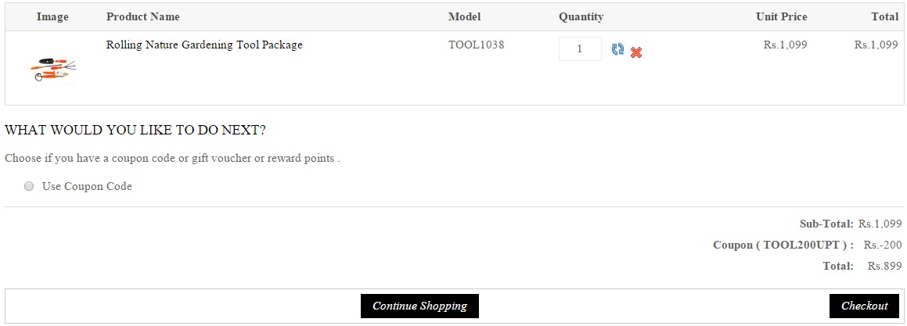Click the final total Rs.899 amount

(884, 266)
